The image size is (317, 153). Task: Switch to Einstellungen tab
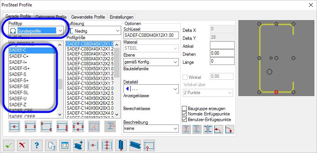point(121,17)
